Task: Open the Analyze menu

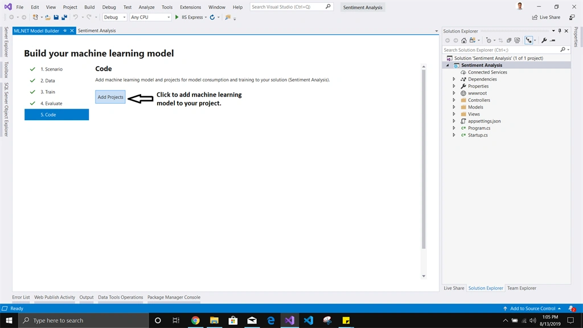Action: pos(146,7)
